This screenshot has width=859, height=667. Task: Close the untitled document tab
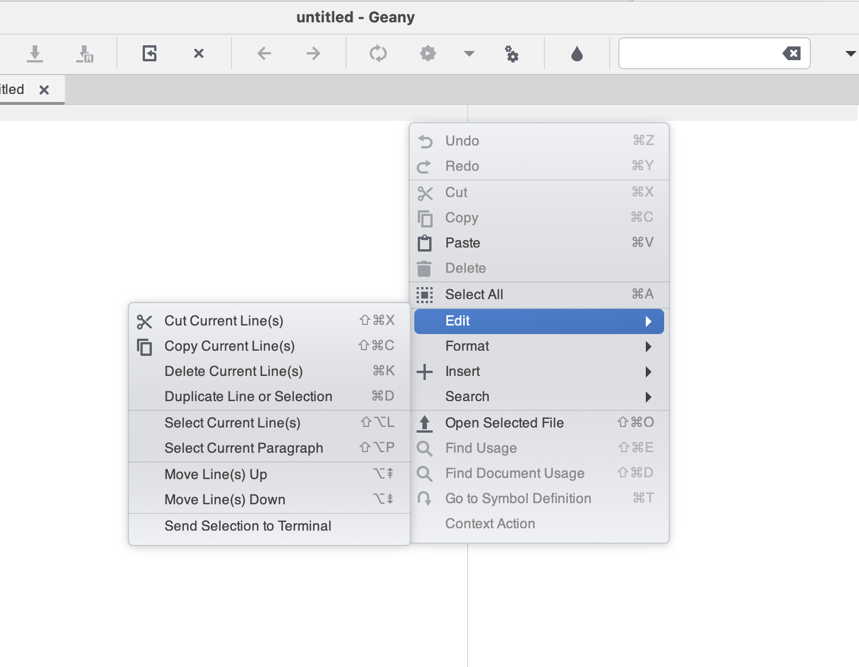pos(44,89)
